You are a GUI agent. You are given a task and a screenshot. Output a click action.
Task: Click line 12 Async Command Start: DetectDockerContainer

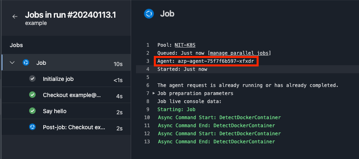coord(219,134)
